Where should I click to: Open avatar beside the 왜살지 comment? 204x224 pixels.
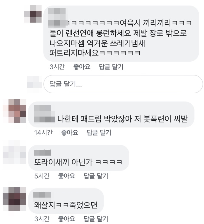click(14, 199)
